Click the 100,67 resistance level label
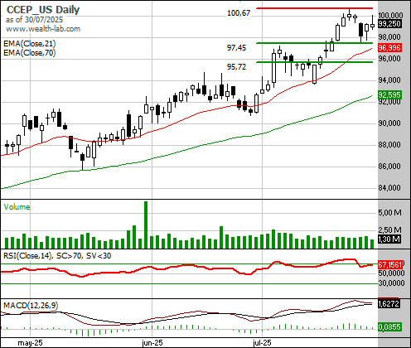Image resolution: width=411 pixels, height=348 pixels. point(239,13)
